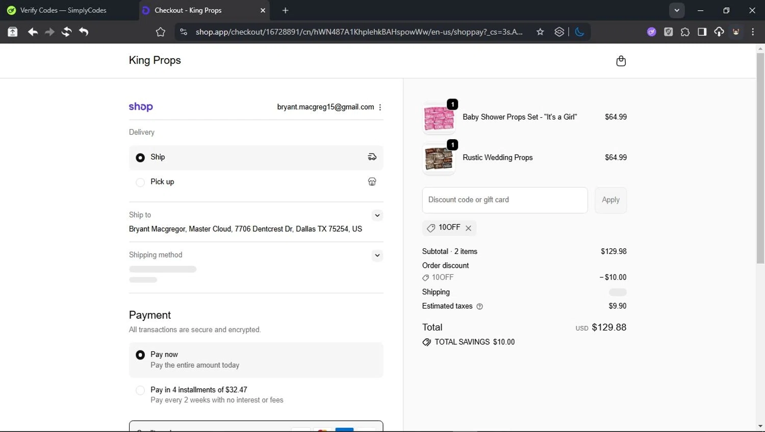Click the King Props store name link
This screenshot has width=765, height=432.
click(x=155, y=60)
